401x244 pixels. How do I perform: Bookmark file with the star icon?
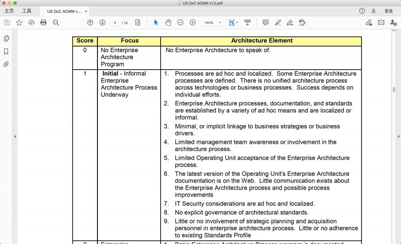[x=19, y=23]
